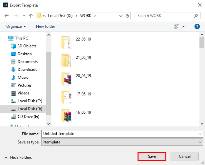Screen dimensions: 205x165
Task: Refresh the WORK folder listing
Action: [127, 16]
